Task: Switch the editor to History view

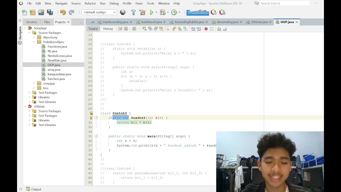Action: 108,29
